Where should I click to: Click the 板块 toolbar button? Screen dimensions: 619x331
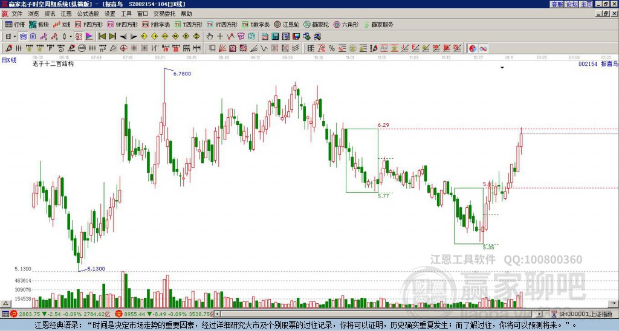(39, 24)
